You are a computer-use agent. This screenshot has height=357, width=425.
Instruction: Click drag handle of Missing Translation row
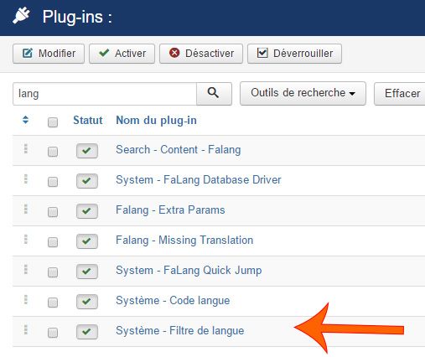[x=26, y=240]
